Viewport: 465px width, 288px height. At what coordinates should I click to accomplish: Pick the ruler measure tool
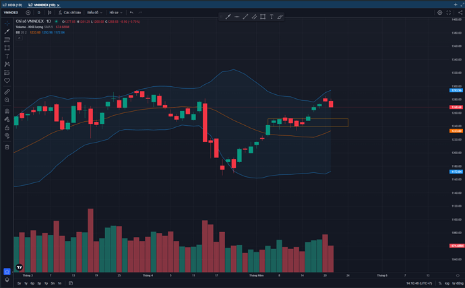pyautogui.click(x=7, y=92)
